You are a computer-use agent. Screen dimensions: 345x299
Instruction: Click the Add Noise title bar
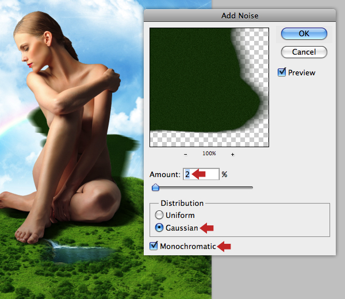[240, 16]
